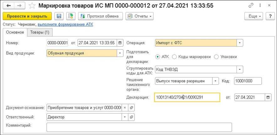Click the post document icon beside save
Image resolution: width=277 pixels, height=135 pixels.
tap(71, 16)
